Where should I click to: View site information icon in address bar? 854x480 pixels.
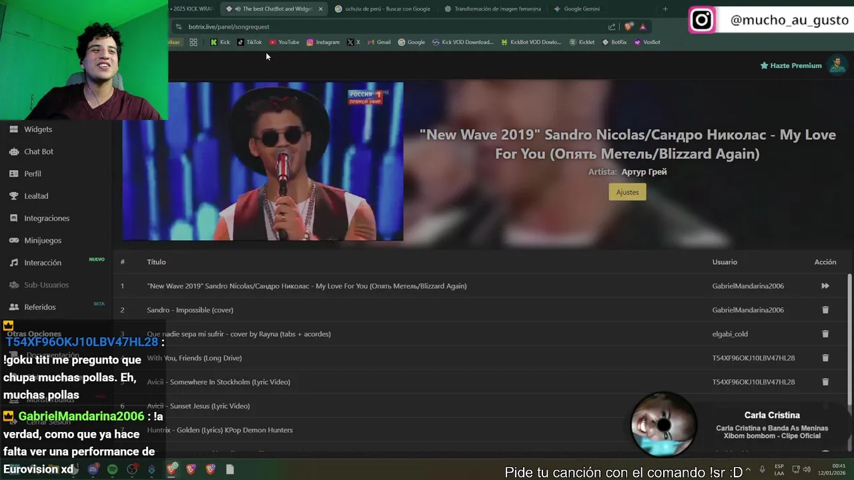(178, 27)
